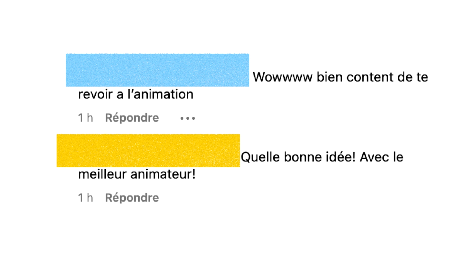Open the three-dot options menu on first comment
This screenshot has width=468, height=263.
coord(188,118)
